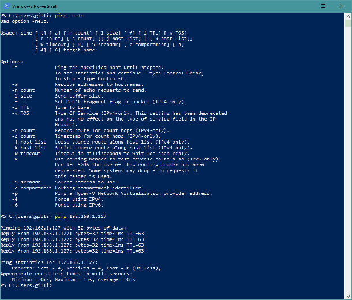
Task: Click 'Set Don't Fragment flag in packet' line
Action: click(121, 102)
